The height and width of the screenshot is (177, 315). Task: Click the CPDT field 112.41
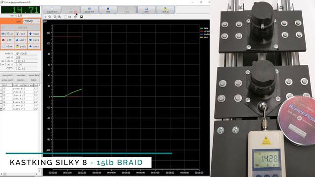[x=26, y=68]
